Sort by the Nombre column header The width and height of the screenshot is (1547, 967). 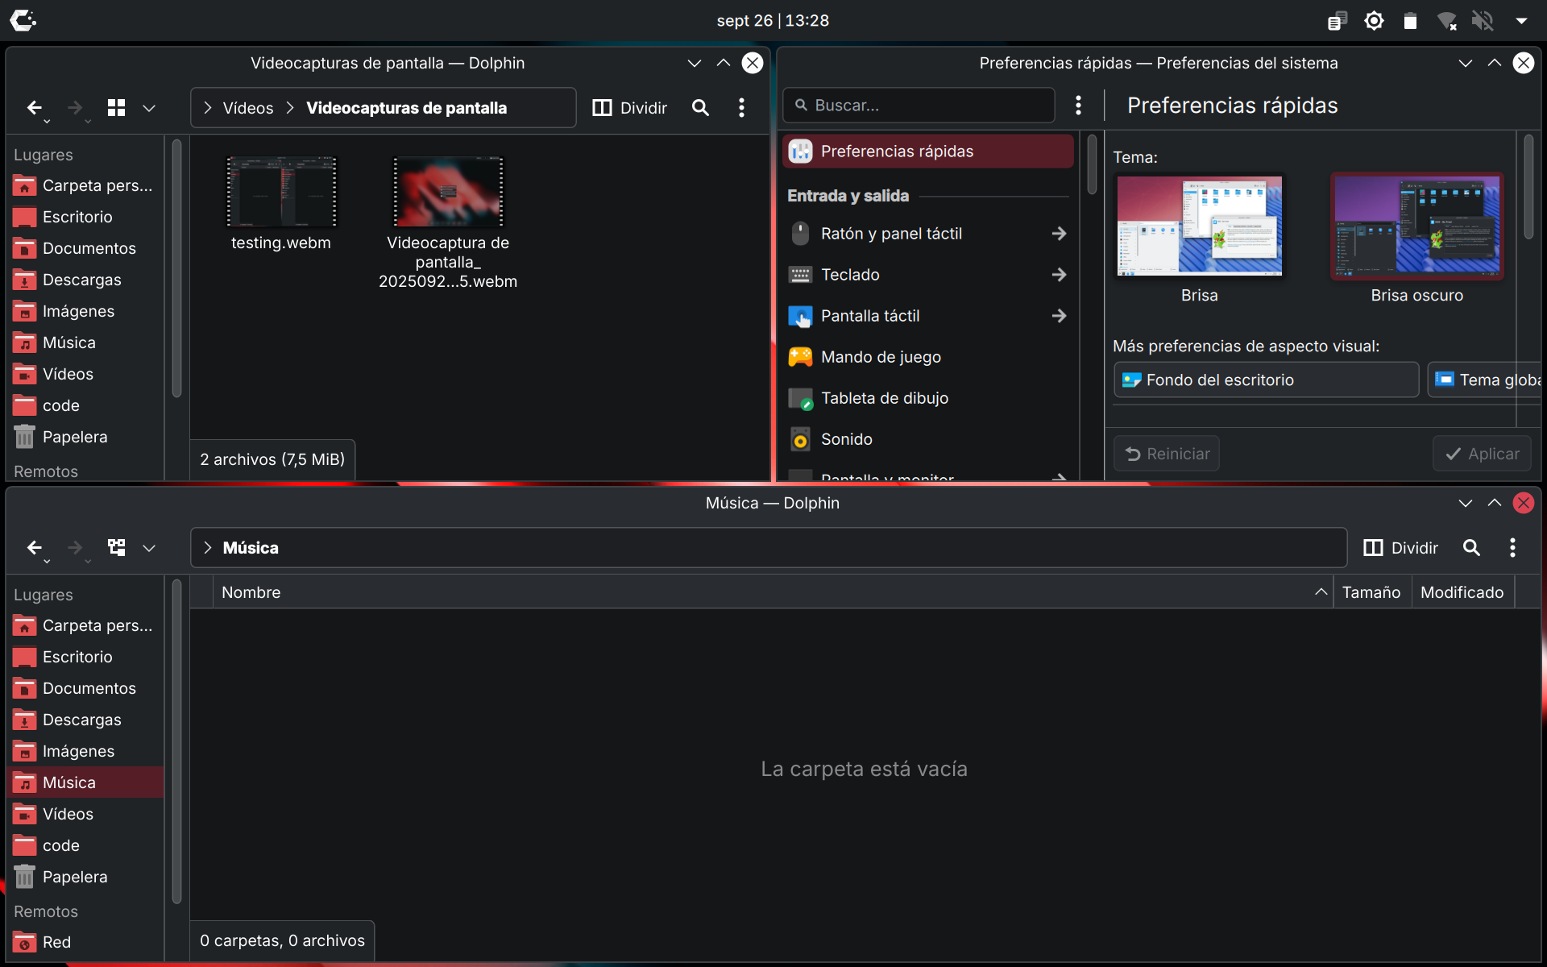tap(773, 592)
